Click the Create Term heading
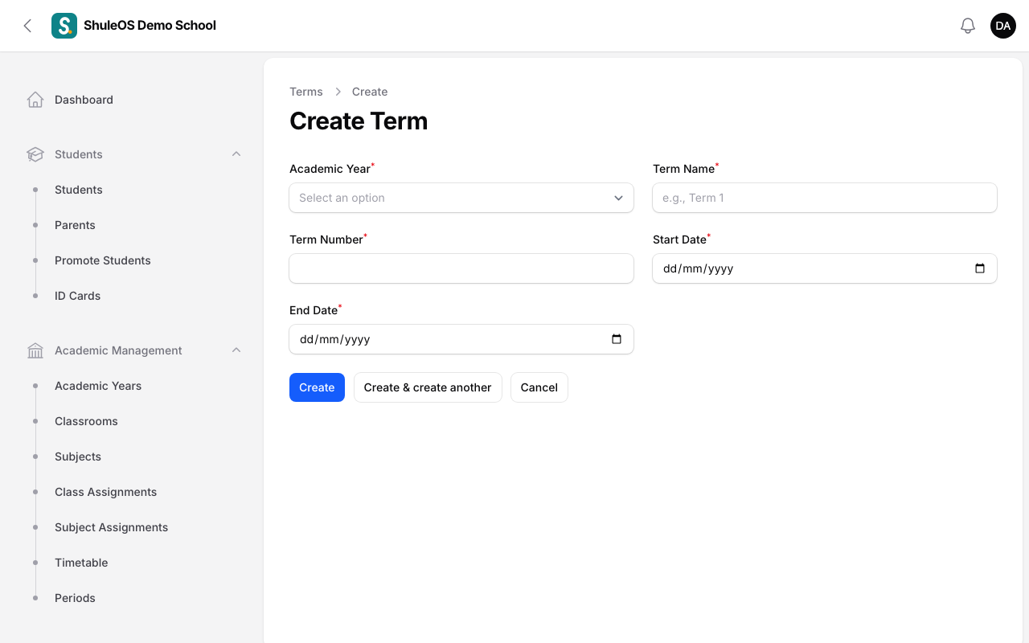This screenshot has width=1029, height=643. coord(359,121)
